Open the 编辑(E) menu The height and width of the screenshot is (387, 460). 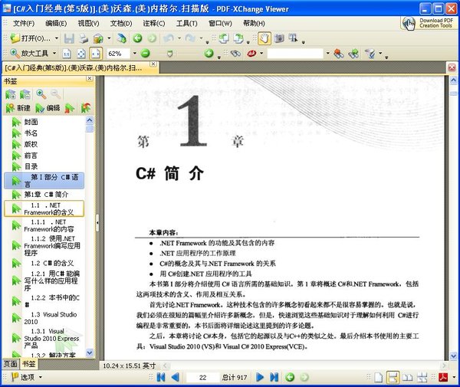pyautogui.click(x=56, y=23)
